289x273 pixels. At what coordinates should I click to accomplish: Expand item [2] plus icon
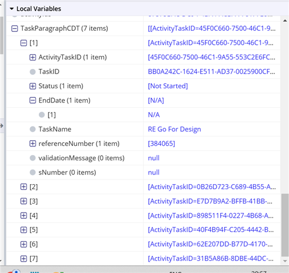[x=23, y=187]
